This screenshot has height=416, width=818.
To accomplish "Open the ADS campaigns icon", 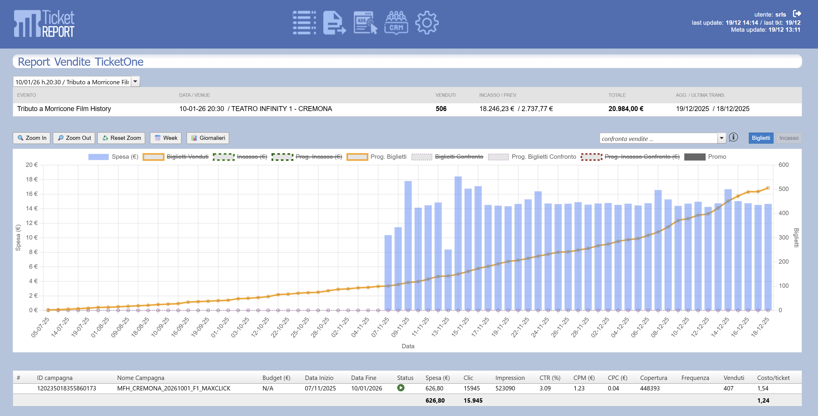I will tap(365, 23).
